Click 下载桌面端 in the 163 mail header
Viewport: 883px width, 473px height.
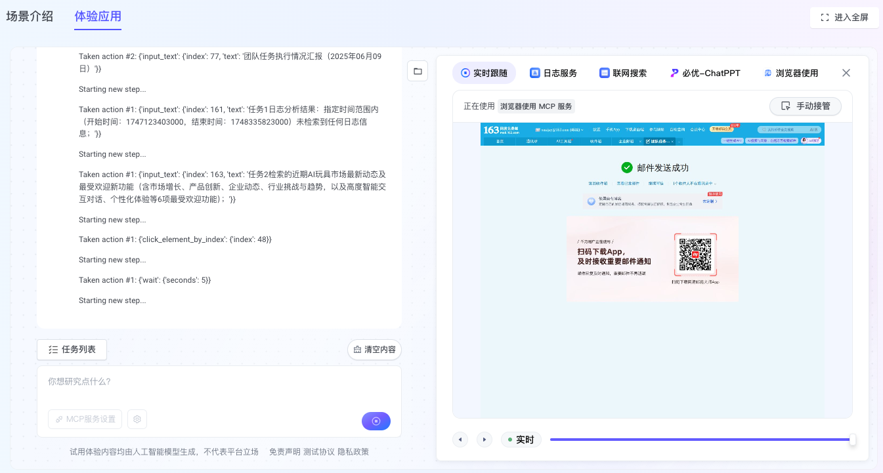(x=634, y=130)
